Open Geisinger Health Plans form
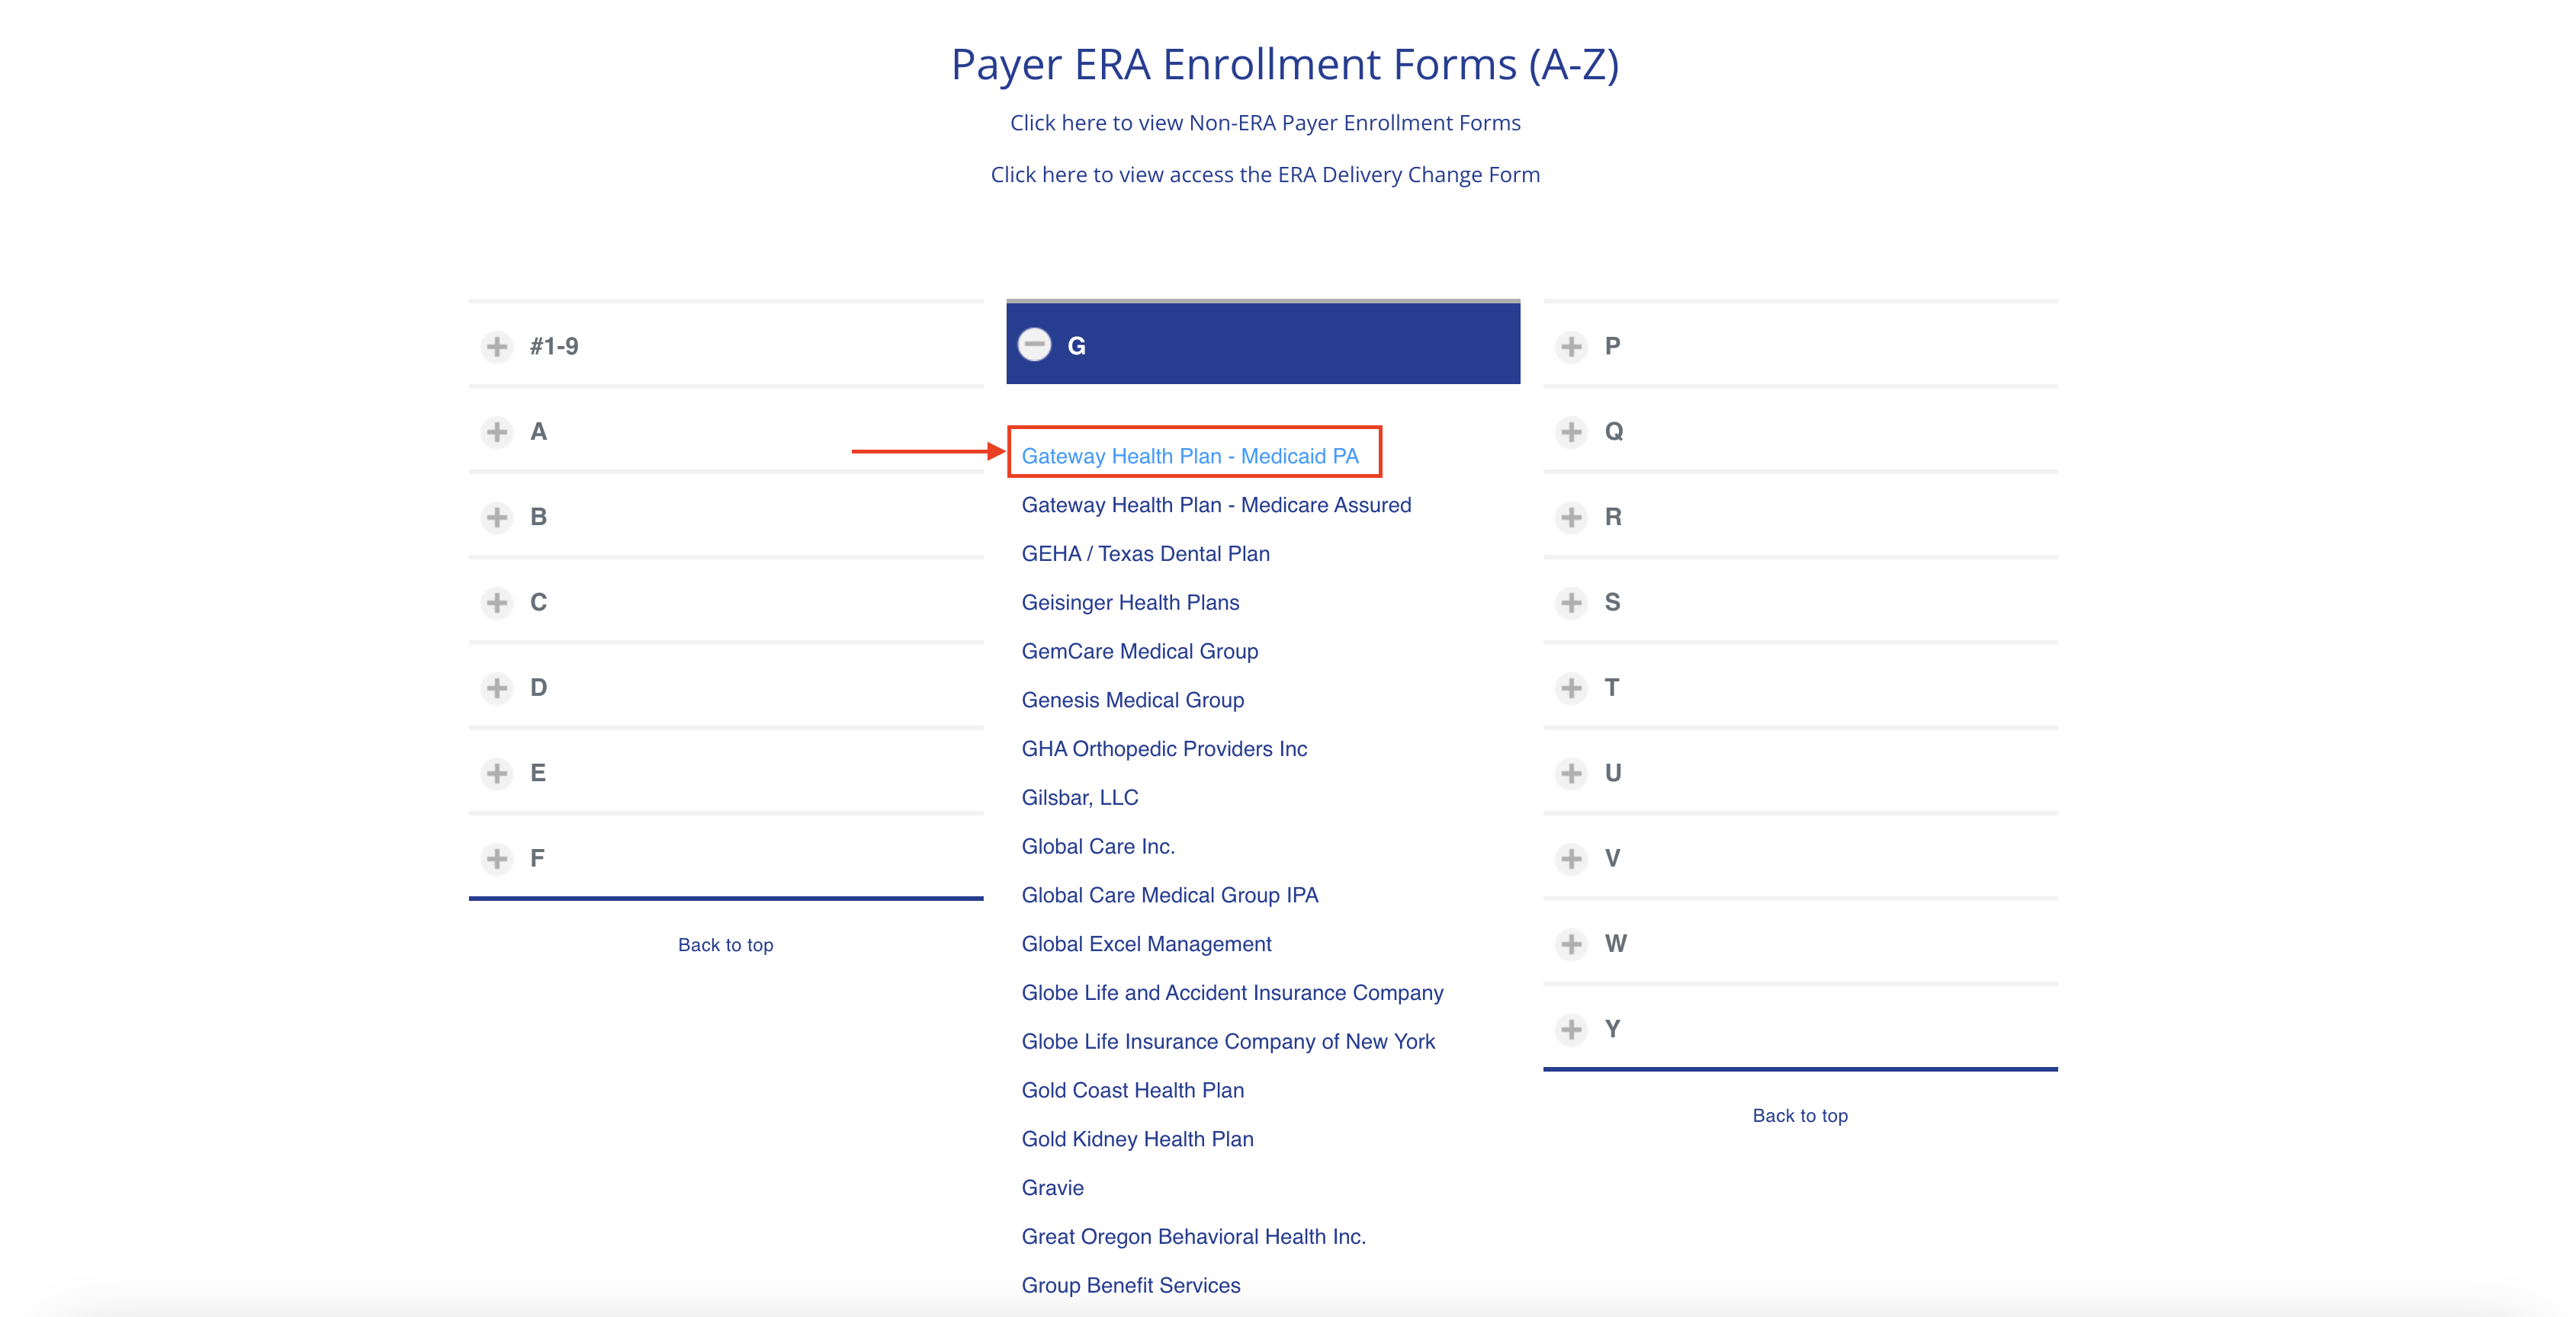2576x1317 pixels. coord(1130,603)
